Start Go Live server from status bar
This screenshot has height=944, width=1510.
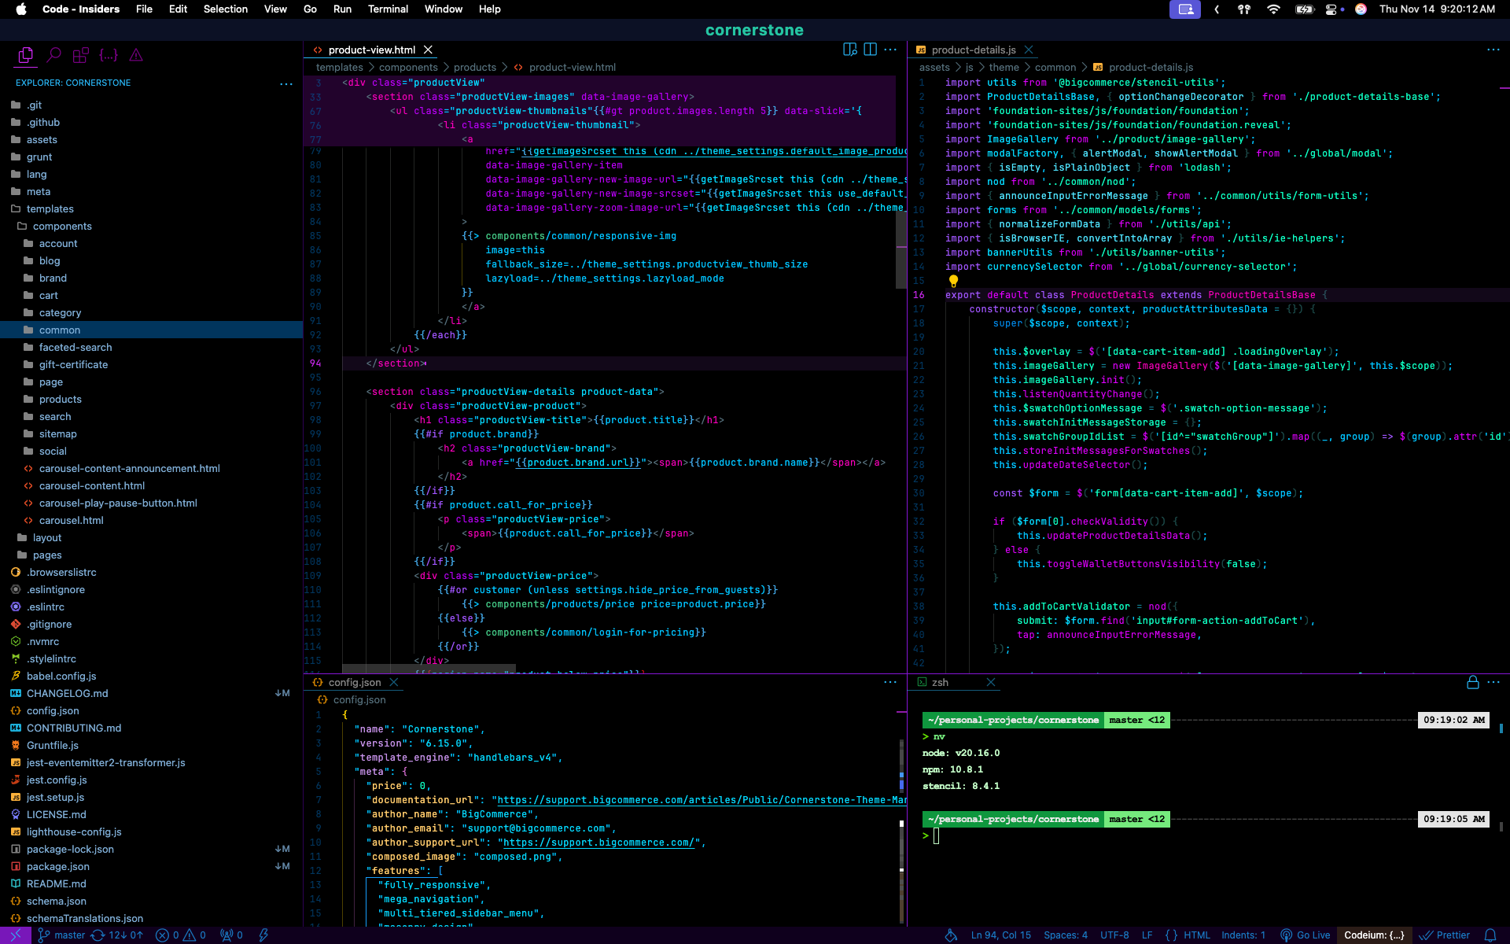tap(1306, 935)
